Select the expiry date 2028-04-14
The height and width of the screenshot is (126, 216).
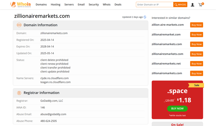pos(47,47)
